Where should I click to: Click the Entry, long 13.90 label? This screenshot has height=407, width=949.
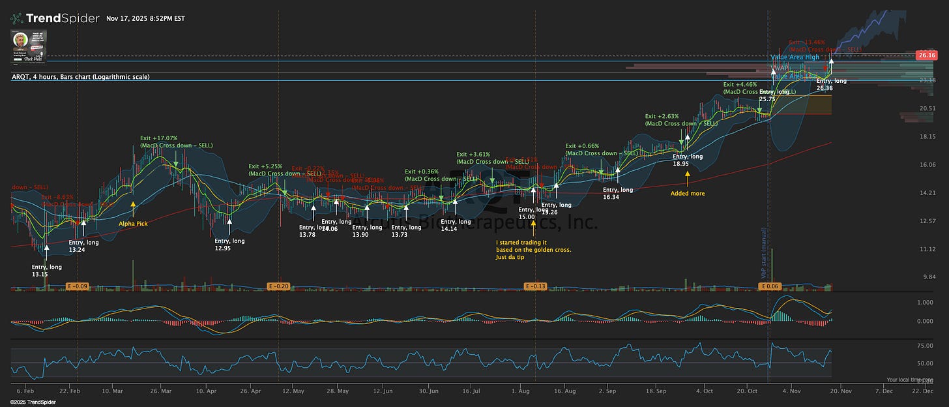pyautogui.click(x=368, y=231)
